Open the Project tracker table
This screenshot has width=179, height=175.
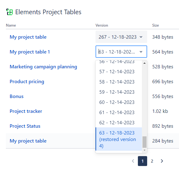(26, 111)
